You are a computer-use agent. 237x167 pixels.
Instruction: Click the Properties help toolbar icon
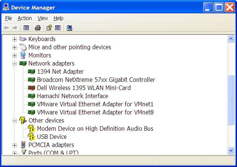49,28
